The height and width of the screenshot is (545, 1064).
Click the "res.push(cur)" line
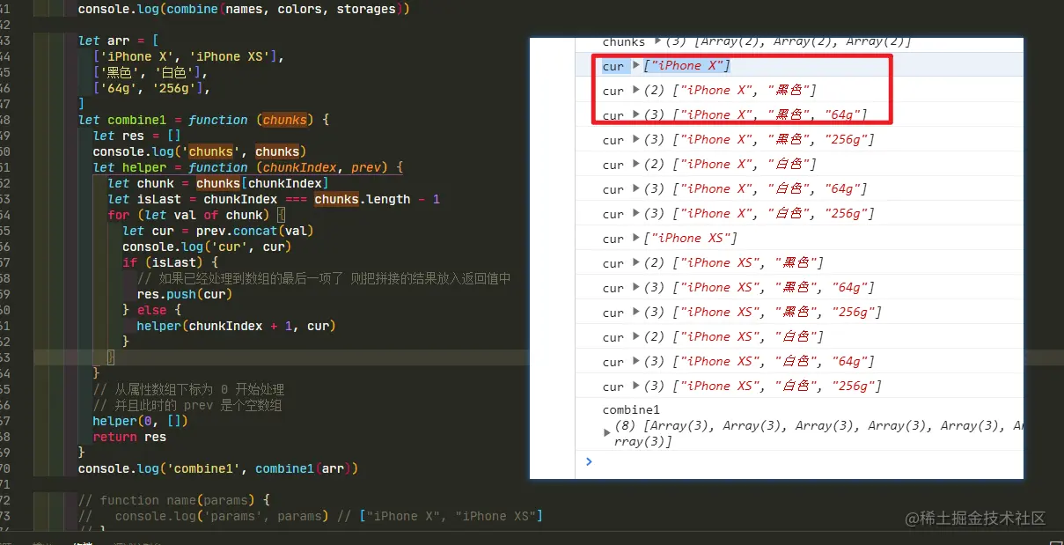(x=185, y=294)
